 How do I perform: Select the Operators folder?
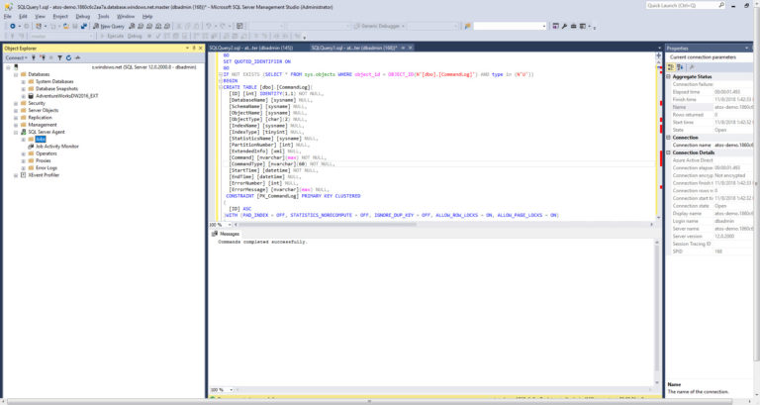47,153
